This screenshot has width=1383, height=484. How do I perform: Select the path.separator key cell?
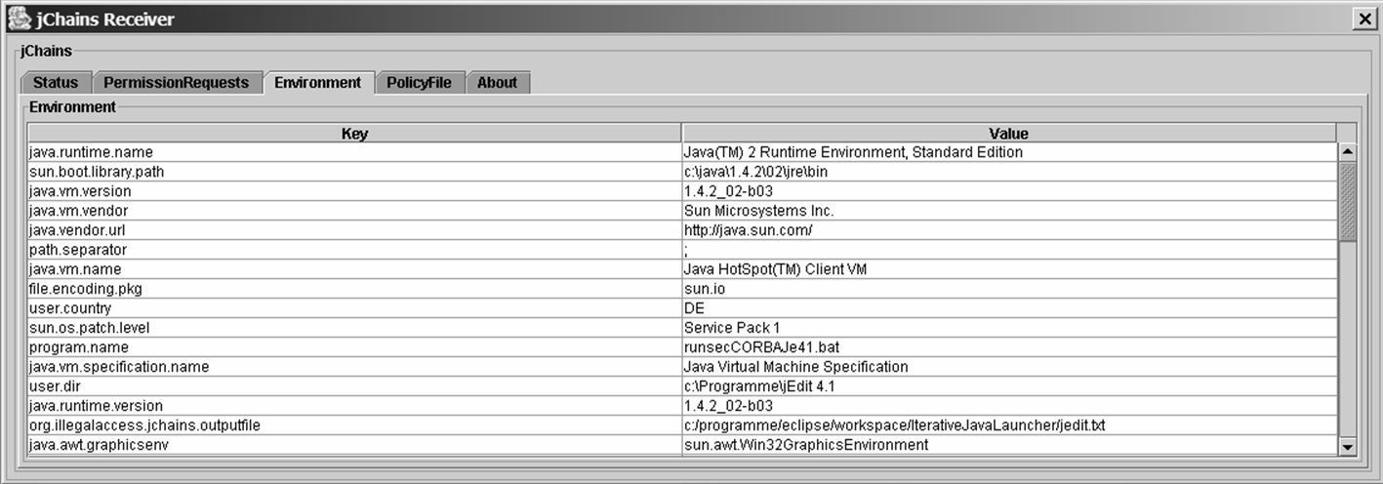pyautogui.click(x=354, y=250)
